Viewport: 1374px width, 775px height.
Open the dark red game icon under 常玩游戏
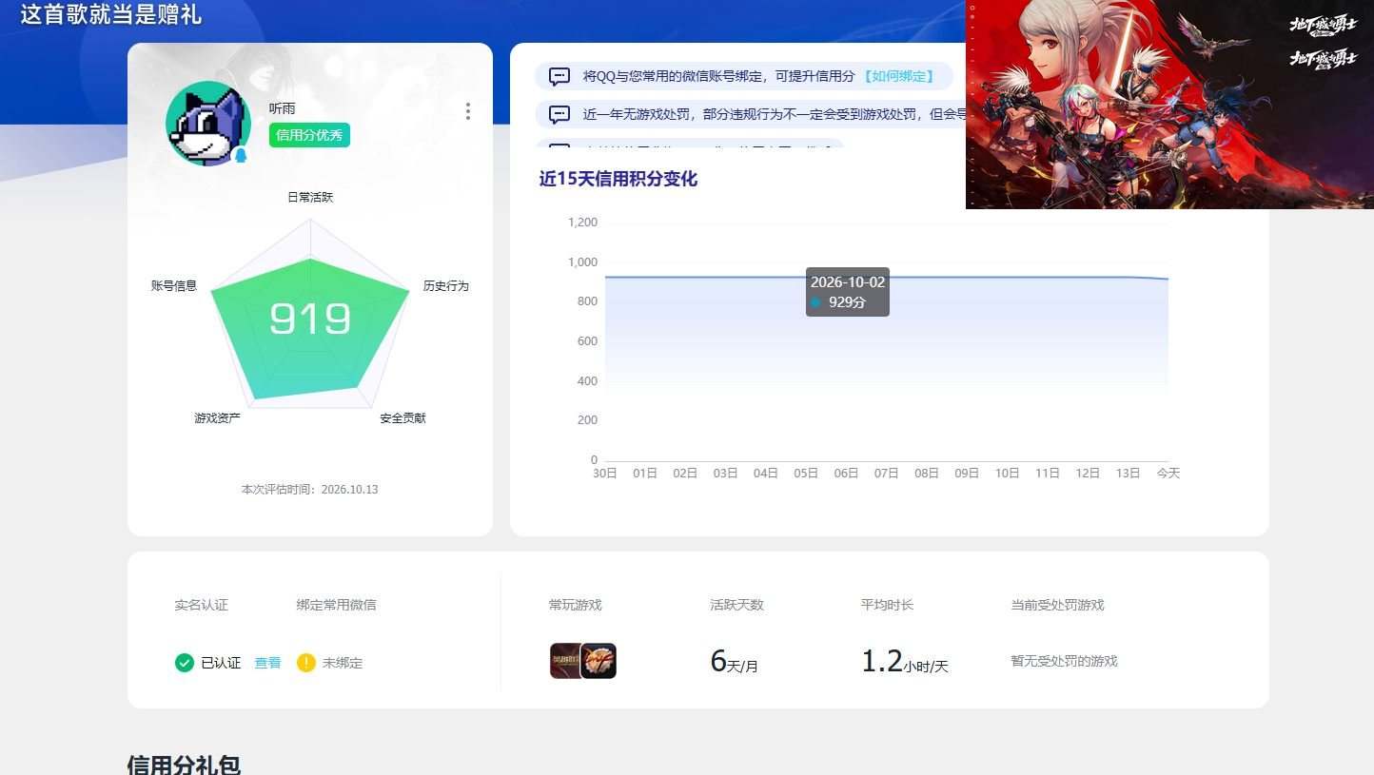tap(565, 661)
